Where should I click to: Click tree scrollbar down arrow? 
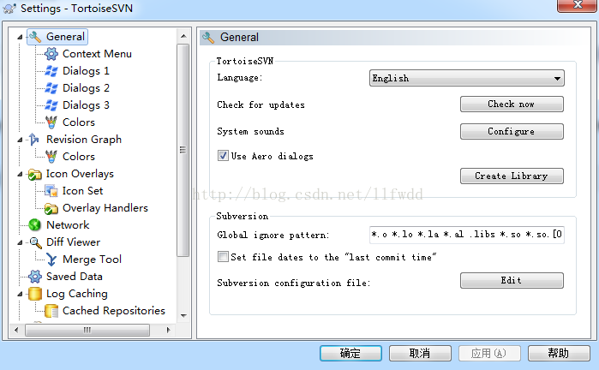[183, 315]
